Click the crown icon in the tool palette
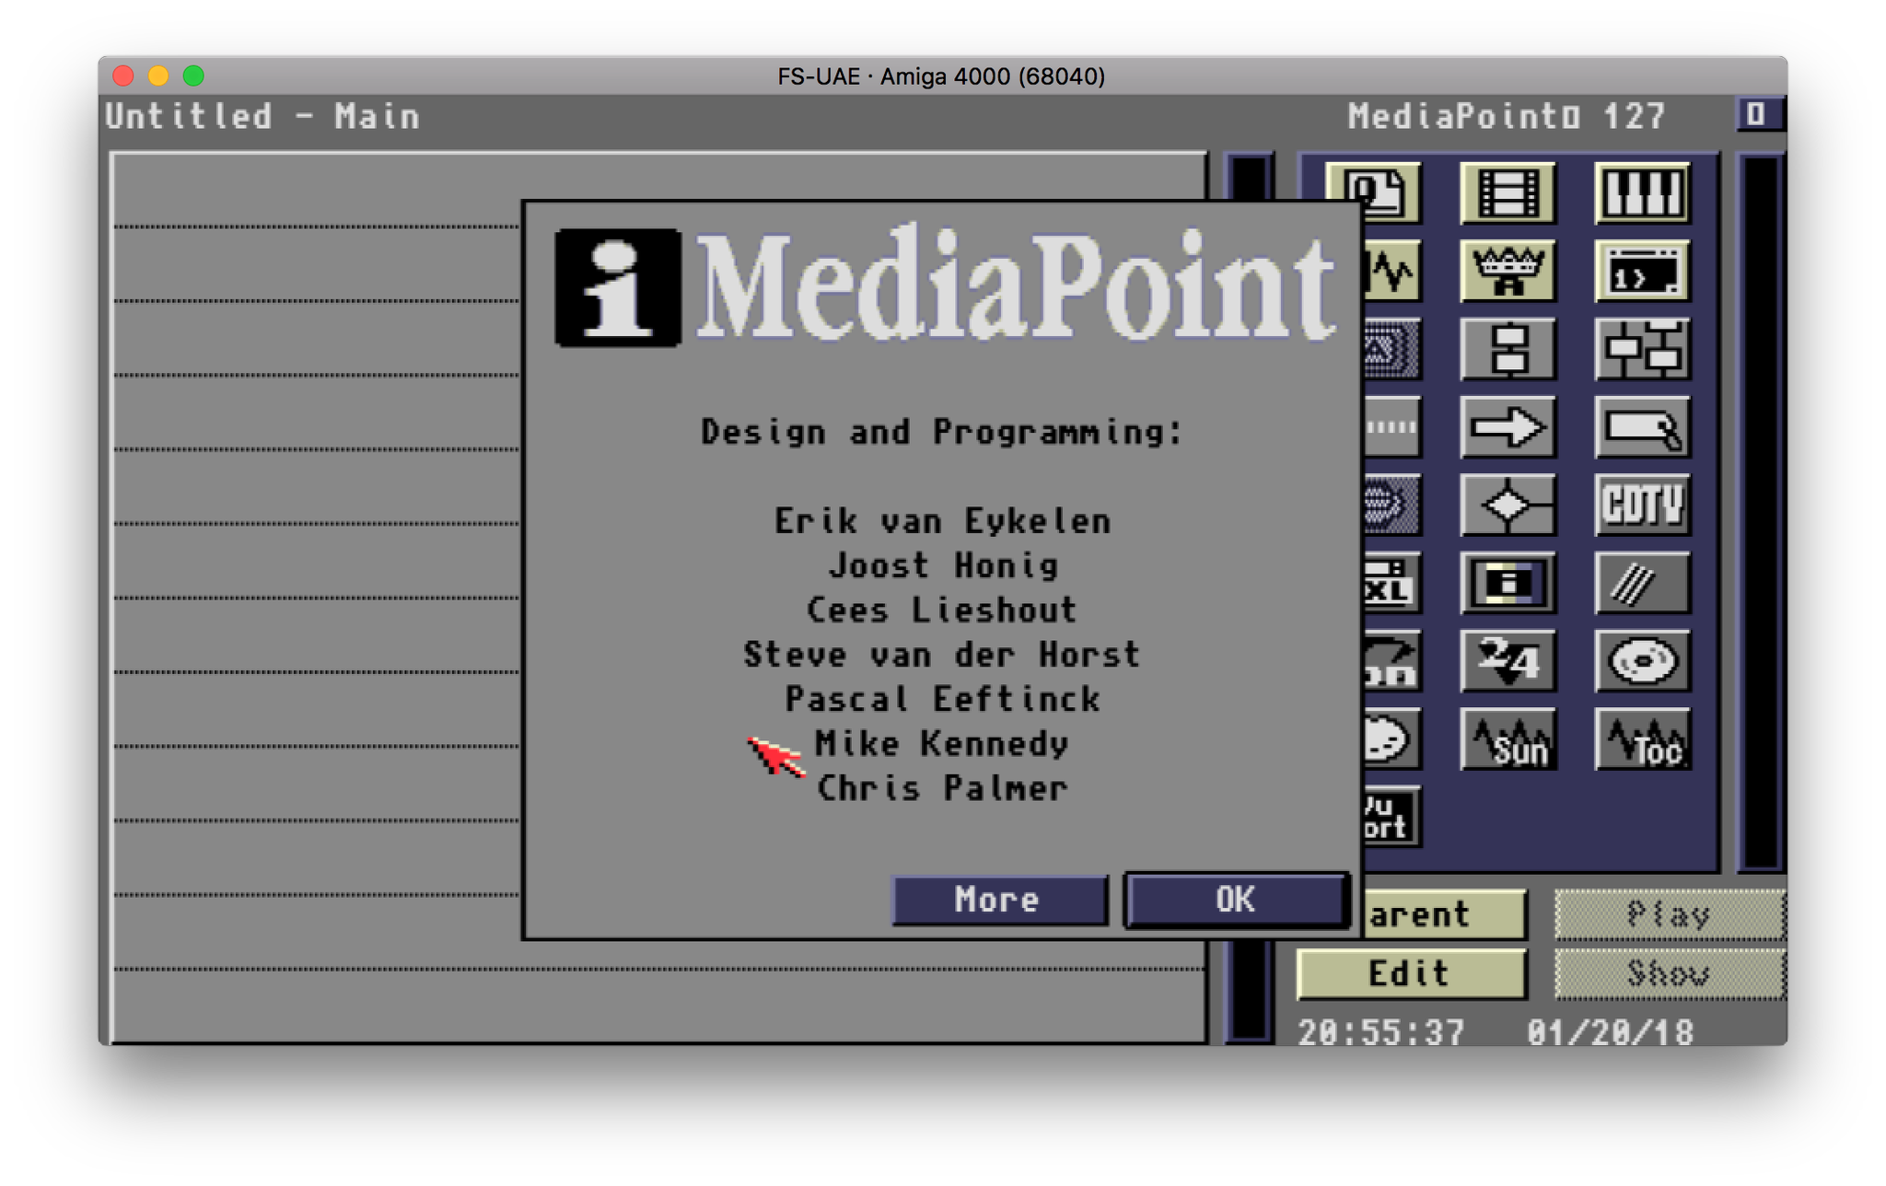 (1508, 272)
